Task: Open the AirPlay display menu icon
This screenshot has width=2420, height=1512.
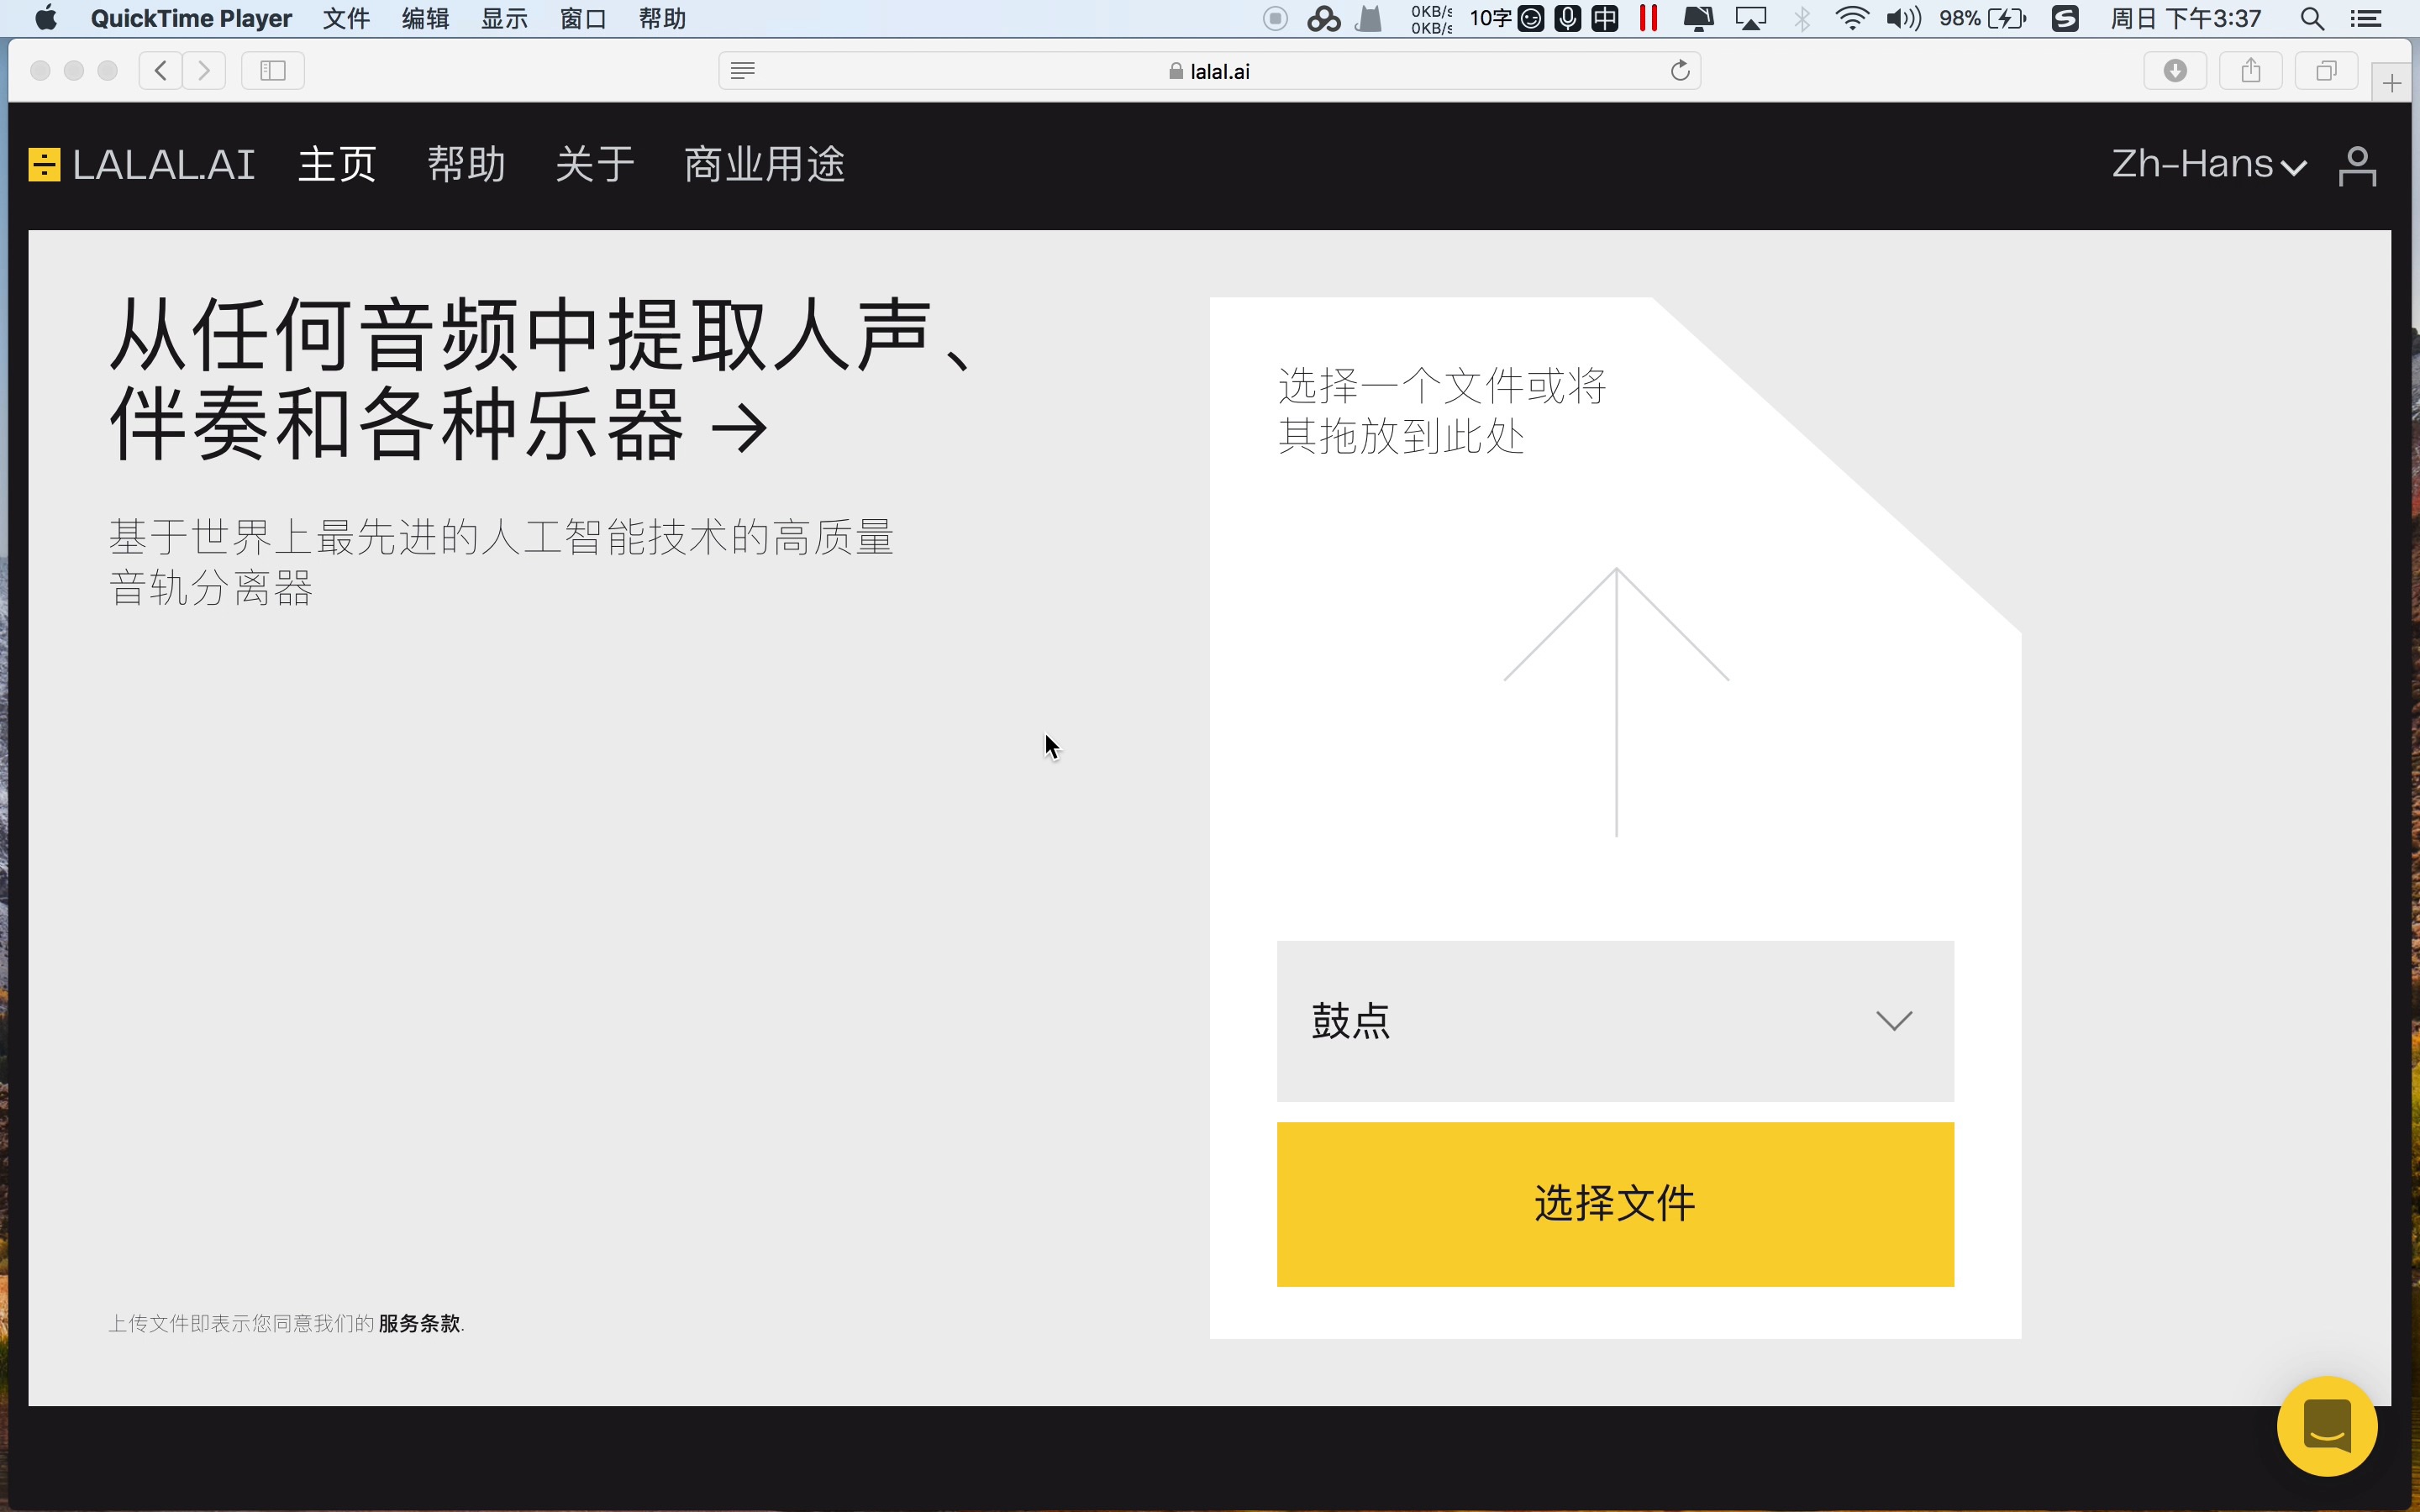Action: coord(1751,18)
